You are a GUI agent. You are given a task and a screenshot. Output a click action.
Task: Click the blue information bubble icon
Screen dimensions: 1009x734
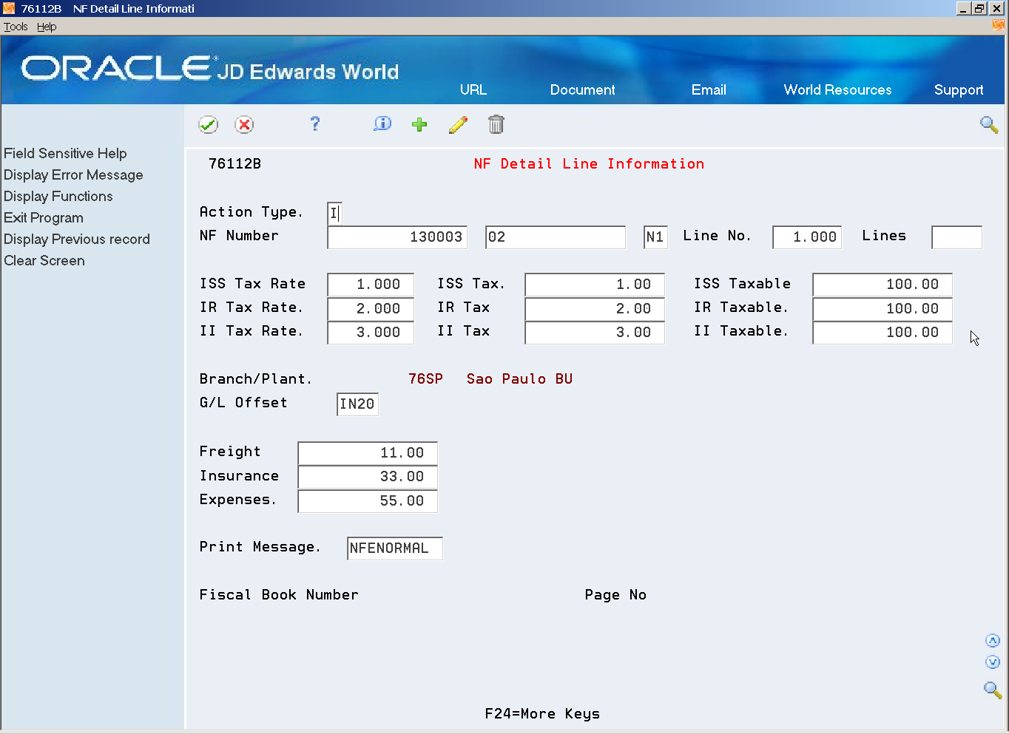[382, 123]
